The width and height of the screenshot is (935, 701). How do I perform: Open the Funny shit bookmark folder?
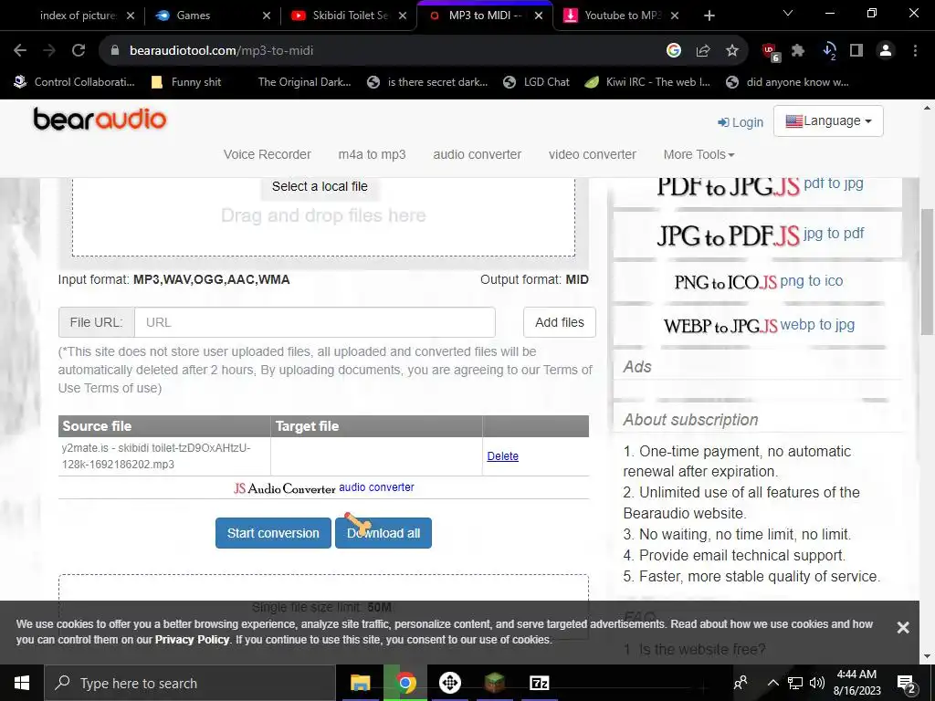tap(186, 82)
